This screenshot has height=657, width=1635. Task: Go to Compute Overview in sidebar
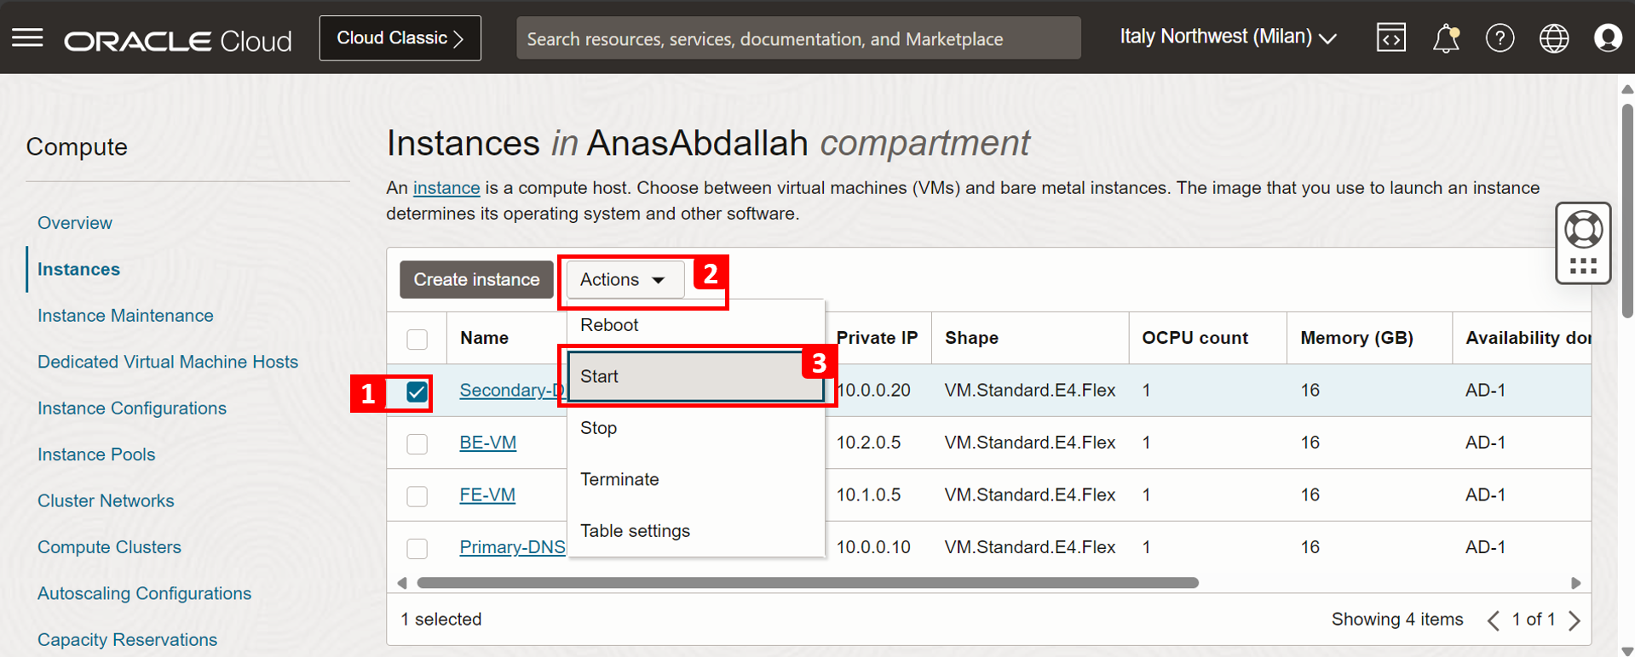(x=75, y=223)
